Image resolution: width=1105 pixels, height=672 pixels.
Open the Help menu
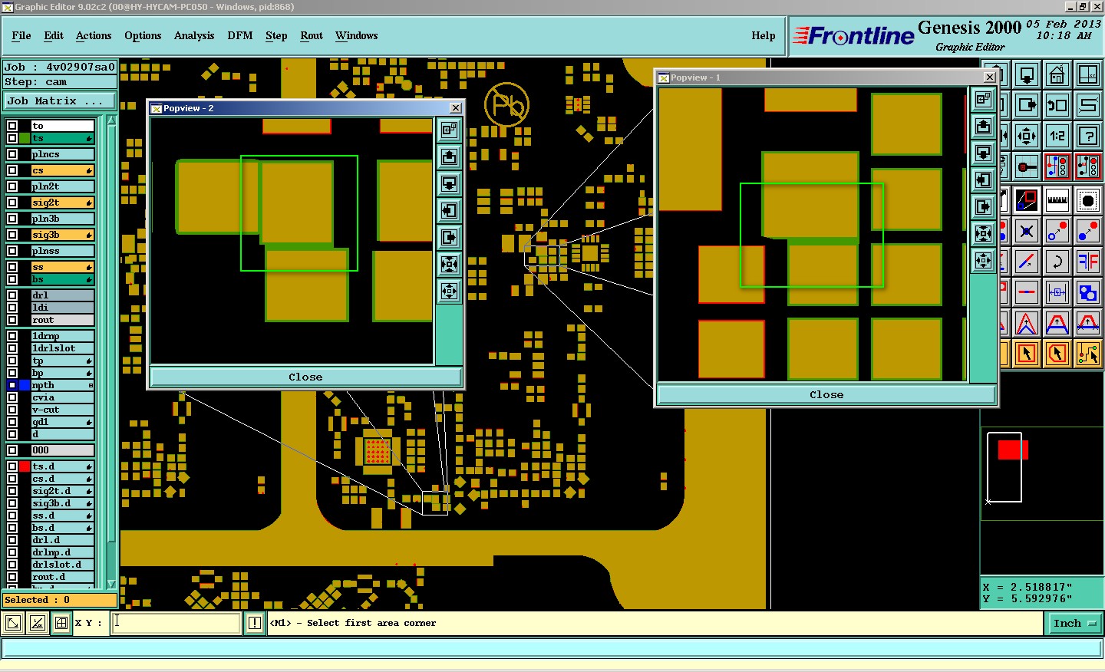[x=764, y=35]
